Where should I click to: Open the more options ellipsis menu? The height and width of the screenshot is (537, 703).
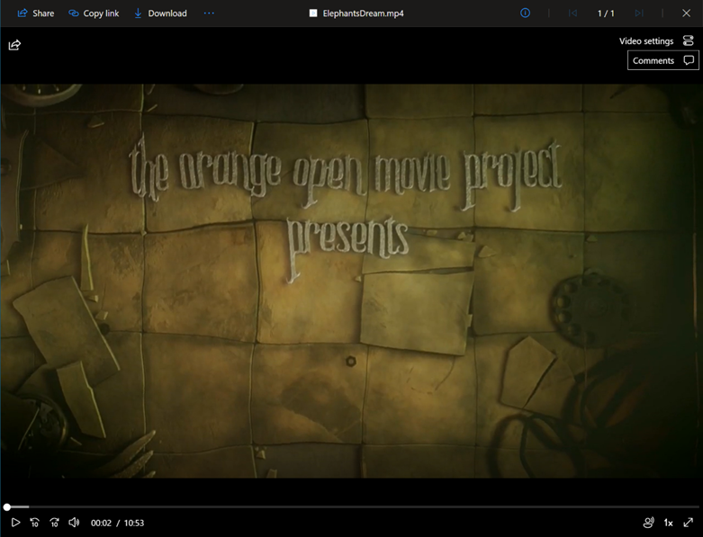point(209,13)
